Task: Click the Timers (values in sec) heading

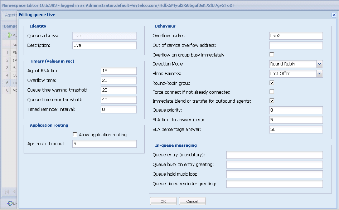Action: [52, 61]
